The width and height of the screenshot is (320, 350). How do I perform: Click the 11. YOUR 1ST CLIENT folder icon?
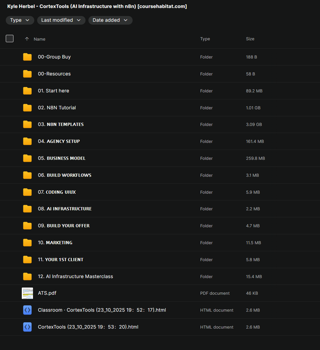pos(27,260)
